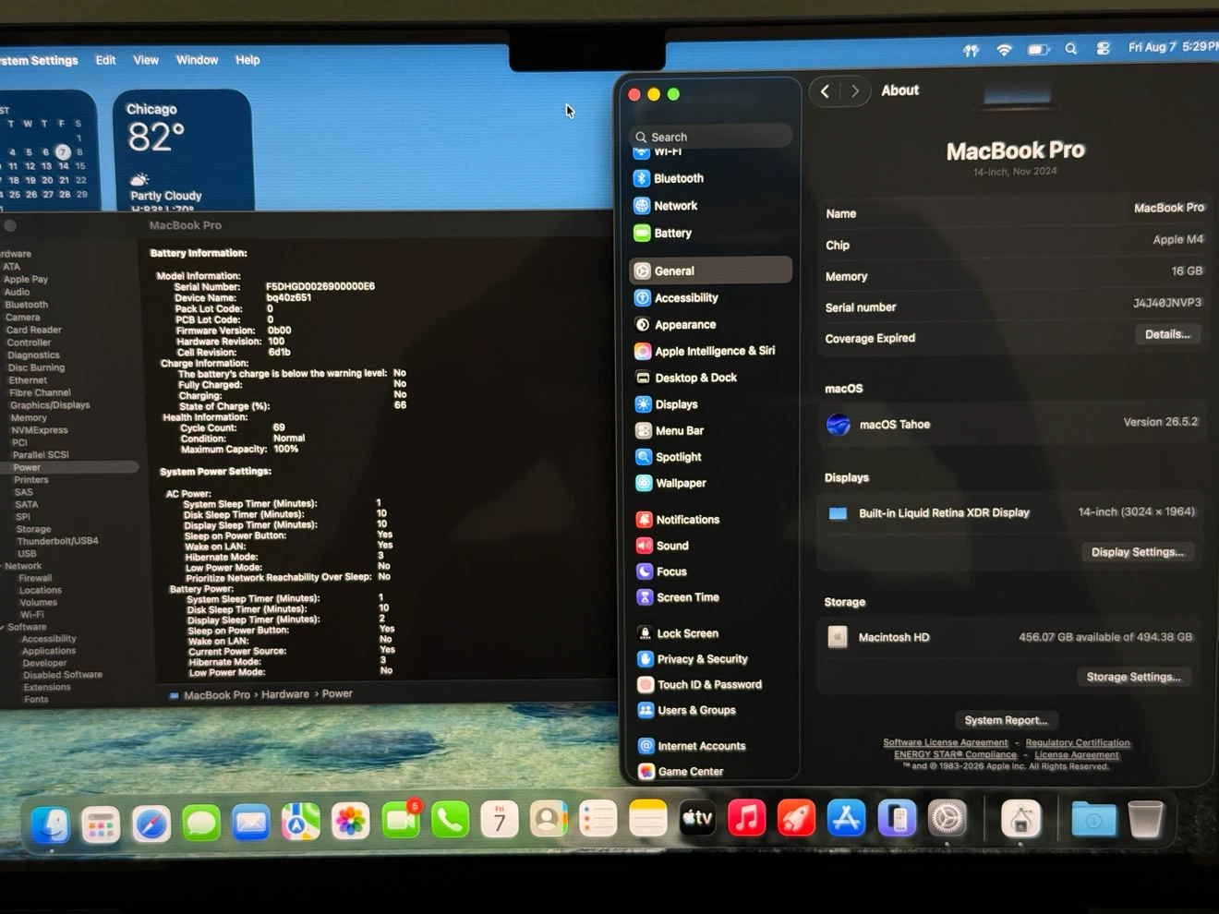1219x914 pixels.
Task: Launch Safari from the Dock
Action: click(151, 823)
